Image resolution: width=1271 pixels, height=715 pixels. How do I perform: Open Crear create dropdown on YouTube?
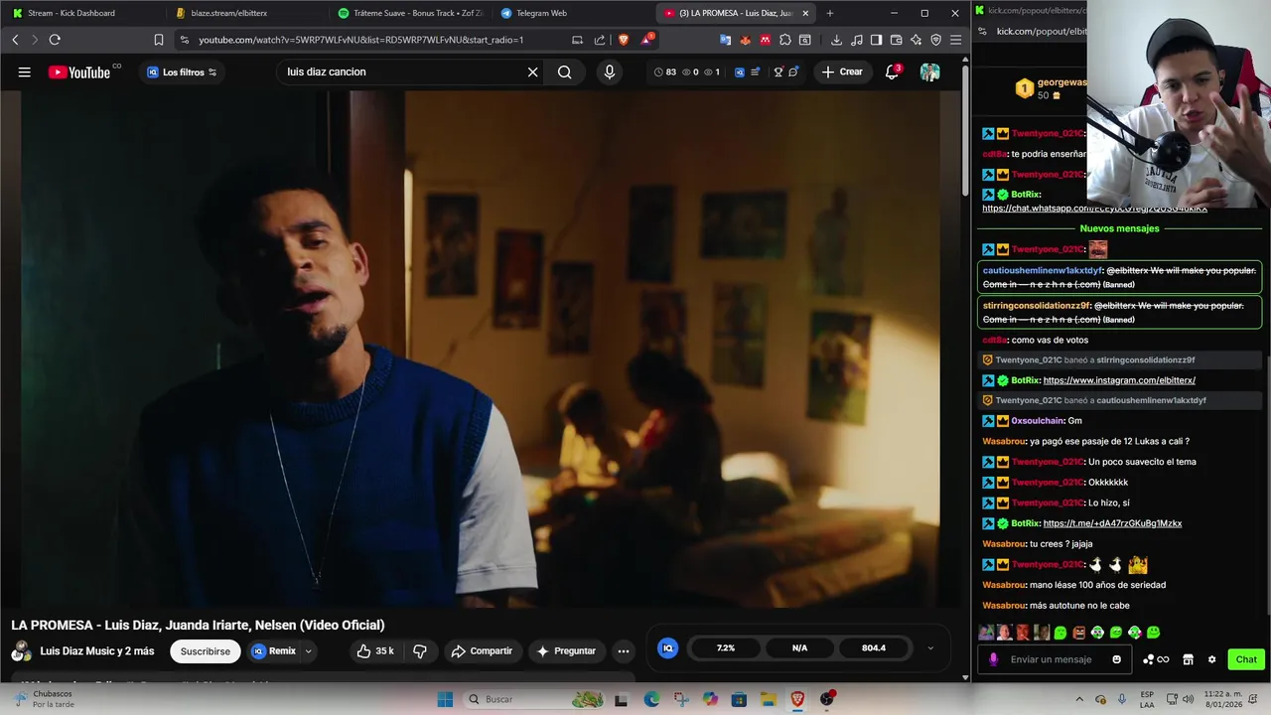842,71
